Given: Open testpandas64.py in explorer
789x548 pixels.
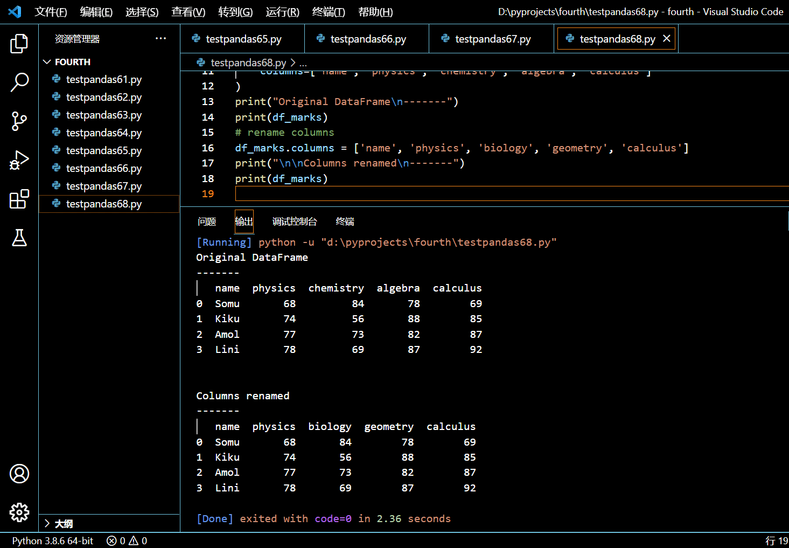Looking at the screenshot, I should (x=109, y=133).
